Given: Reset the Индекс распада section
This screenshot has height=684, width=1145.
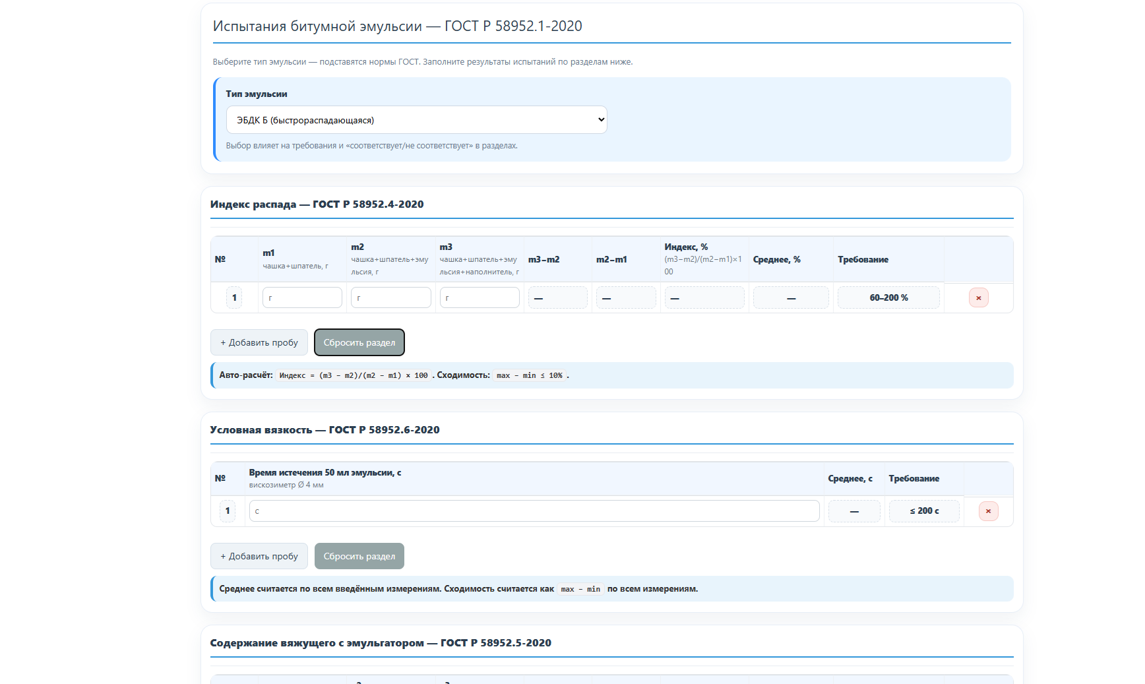Looking at the screenshot, I should coord(359,343).
